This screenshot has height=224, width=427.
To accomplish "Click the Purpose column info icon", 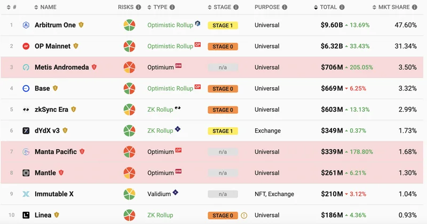I will (x=284, y=7).
